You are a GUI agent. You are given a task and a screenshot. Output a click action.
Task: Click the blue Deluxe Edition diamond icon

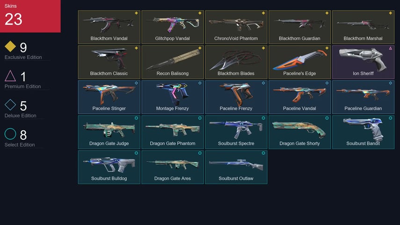[x=10, y=105]
